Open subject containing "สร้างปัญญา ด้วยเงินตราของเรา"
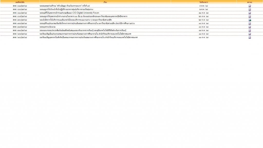263x148 pixels. point(65,6)
